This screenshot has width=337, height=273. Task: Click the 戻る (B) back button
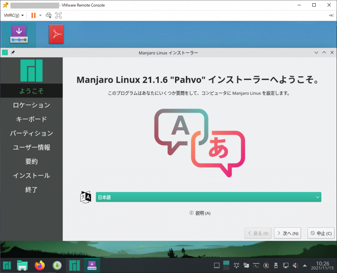[258, 233]
